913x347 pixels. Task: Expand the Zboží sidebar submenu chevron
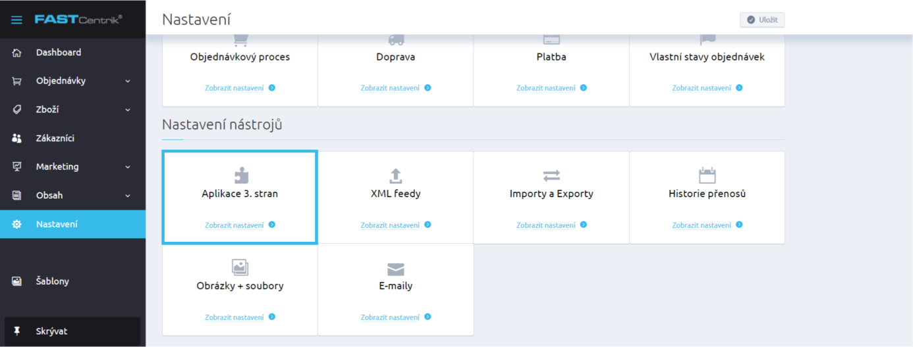(x=128, y=110)
